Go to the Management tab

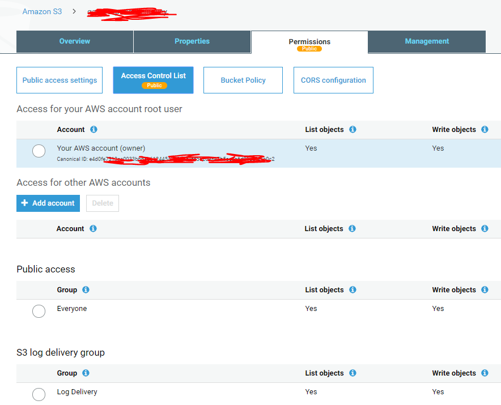[x=427, y=41]
